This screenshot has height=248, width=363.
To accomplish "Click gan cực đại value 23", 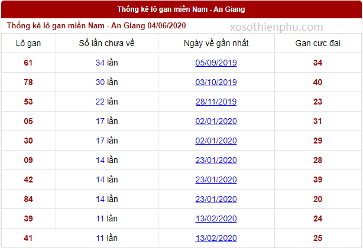I will 317,102.
